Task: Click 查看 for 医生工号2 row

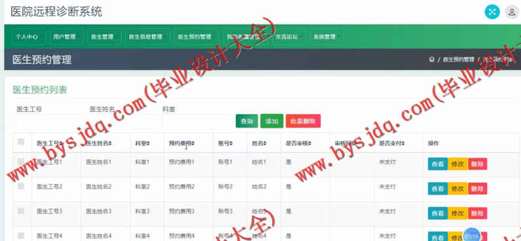Action: [x=438, y=189]
